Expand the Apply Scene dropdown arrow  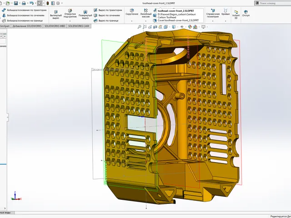click(x=199, y=27)
